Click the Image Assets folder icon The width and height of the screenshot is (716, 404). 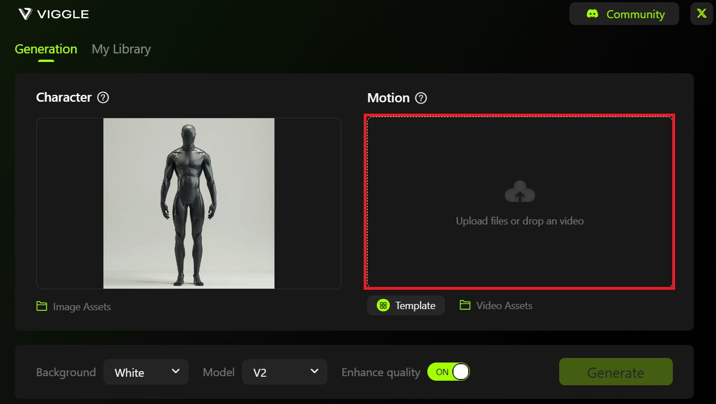click(41, 306)
